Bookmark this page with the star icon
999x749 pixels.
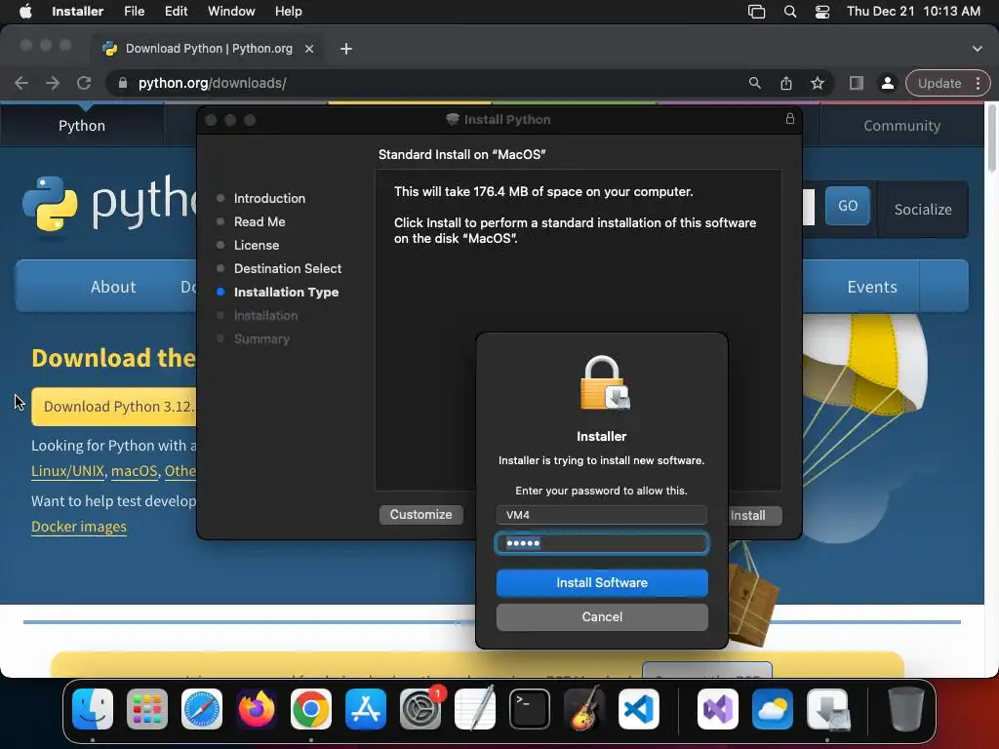click(x=818, y=83)
